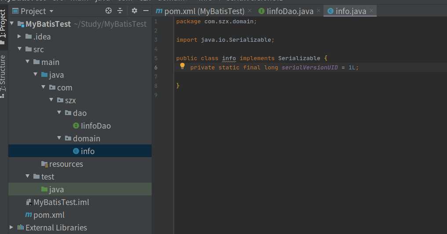Click the domain package icon
The height and width of the screenshot is (234, 447).
pyautogui.click(x=68, y=138)
